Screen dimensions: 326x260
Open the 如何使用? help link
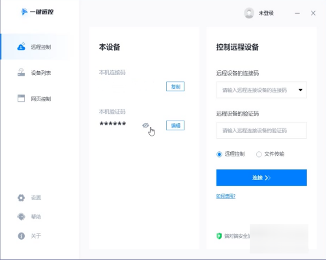(x=226, y=196)
